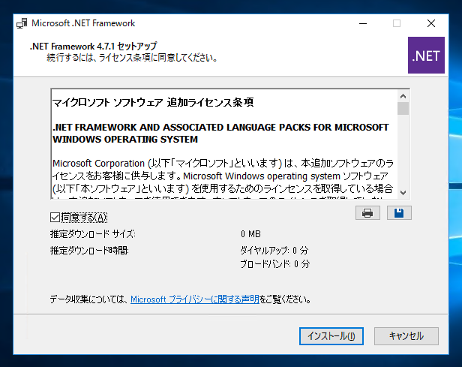Click the インストール(I) button
The height and width of the screenshot is (367, 462).
click(x=331, y=336)
